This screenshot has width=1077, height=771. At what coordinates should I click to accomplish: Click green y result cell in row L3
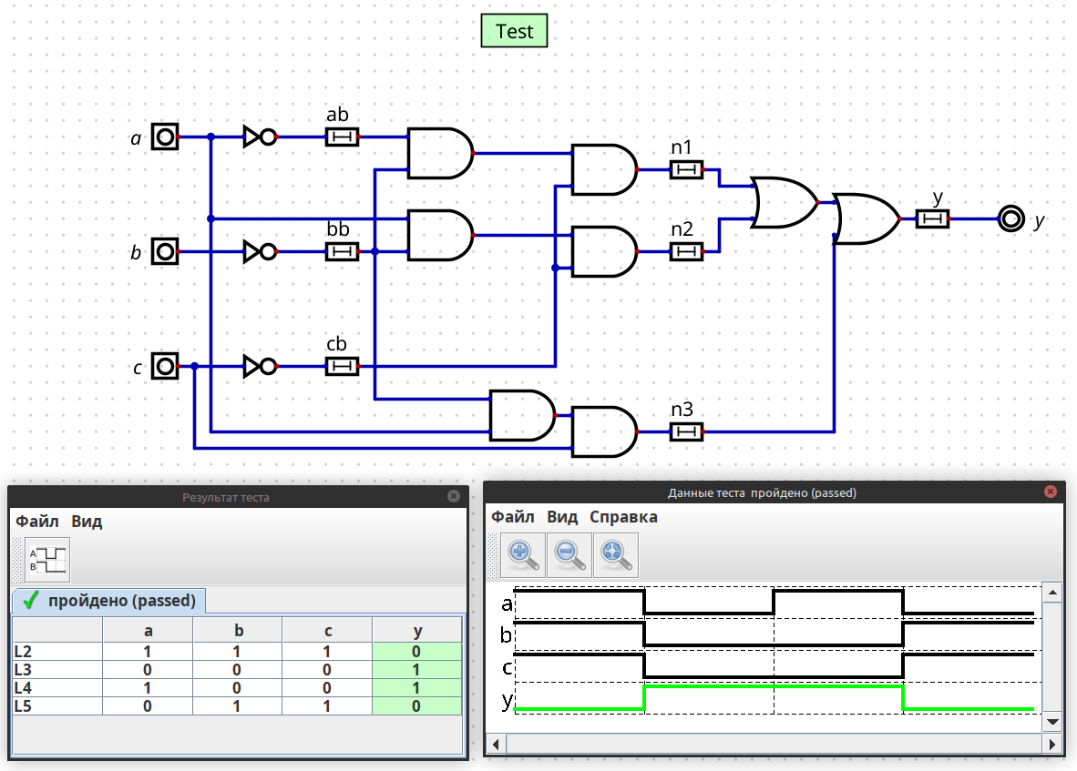point(417,669)
